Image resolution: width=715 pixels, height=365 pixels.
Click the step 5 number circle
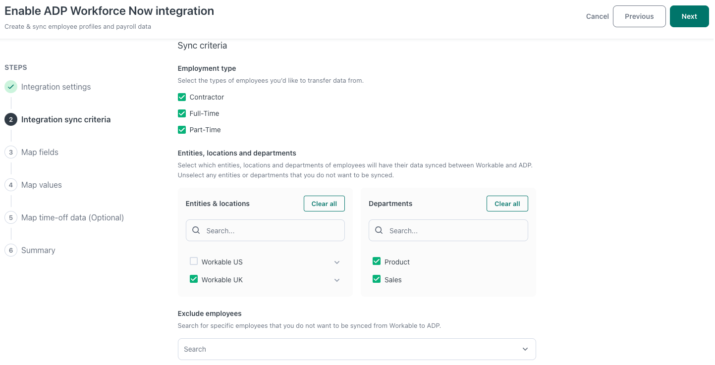[11, 217]
